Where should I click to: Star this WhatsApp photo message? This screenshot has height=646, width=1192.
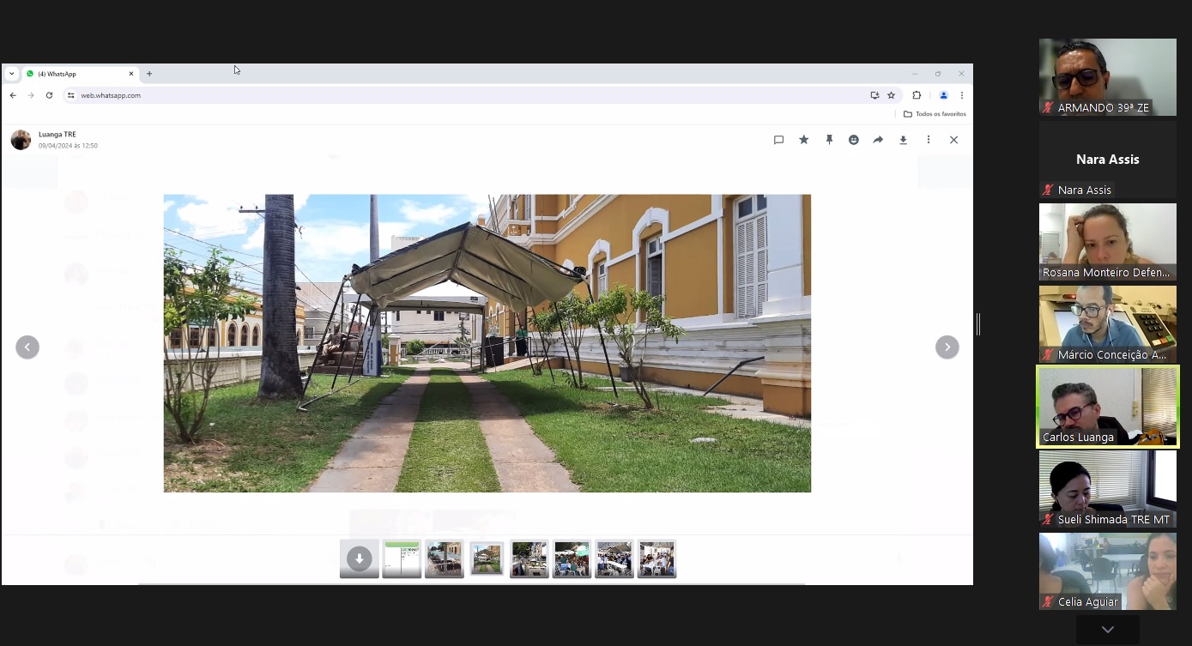pos(804,140)
